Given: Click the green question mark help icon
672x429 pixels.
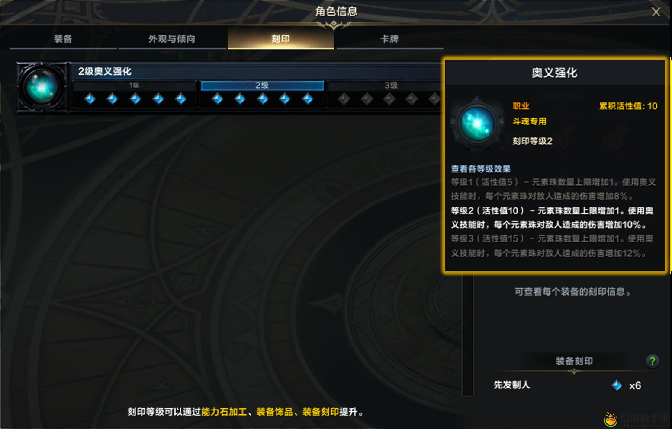Looking at the screenshot, I should click(652, 361).
